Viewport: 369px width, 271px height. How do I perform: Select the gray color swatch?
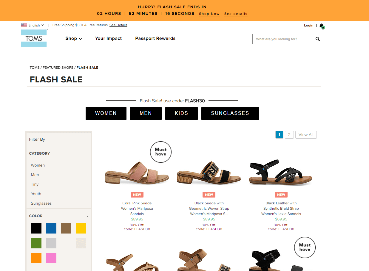pos(51,243)
